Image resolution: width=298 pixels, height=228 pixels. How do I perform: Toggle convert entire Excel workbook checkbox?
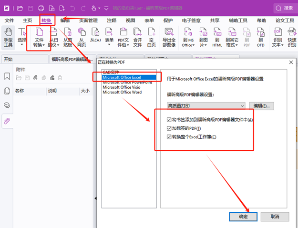tap(169, 137)
